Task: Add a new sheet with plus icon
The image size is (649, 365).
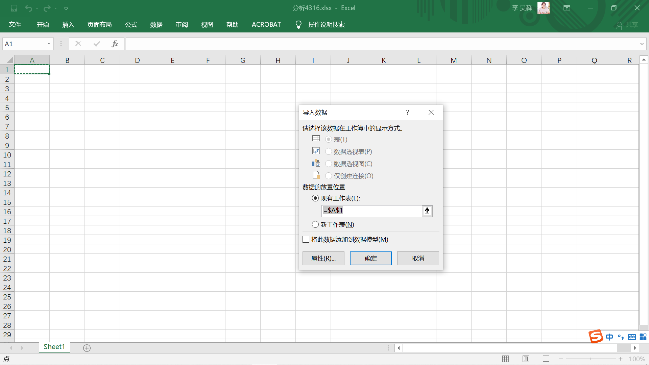Action: (87, 348)
